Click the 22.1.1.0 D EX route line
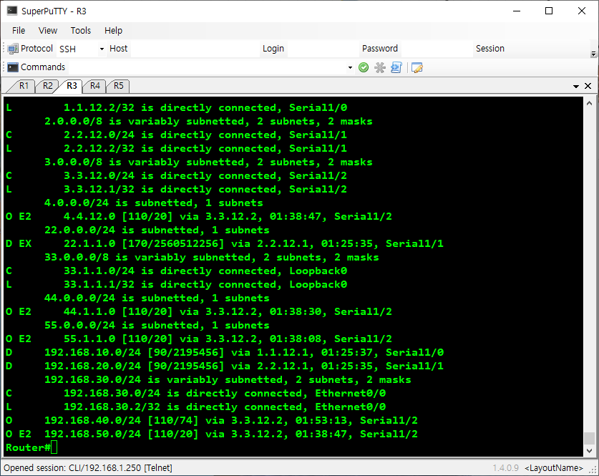The width and height of the screenshot is (599, 476). point(224,243)
